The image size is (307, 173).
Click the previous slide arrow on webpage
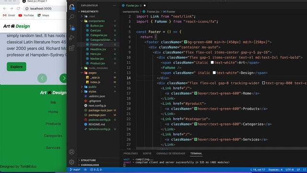42,78
